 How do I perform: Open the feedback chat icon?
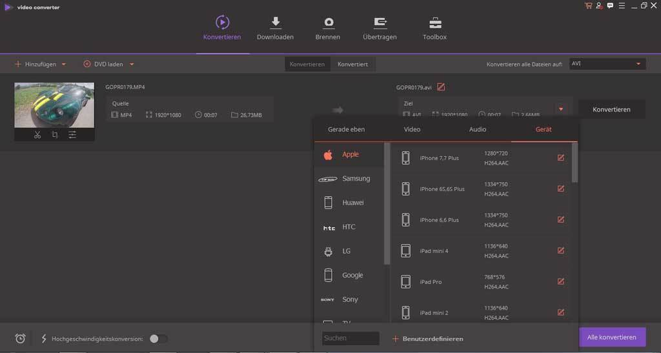611,5
